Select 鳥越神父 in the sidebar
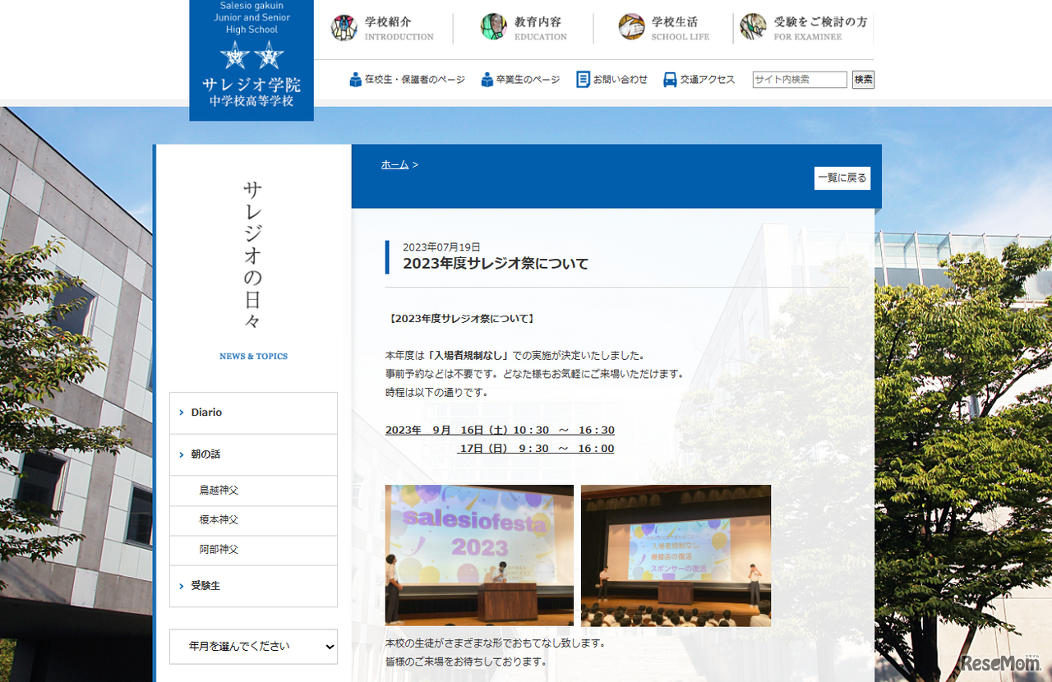The image size is (1052, 682). pos(219,491)
